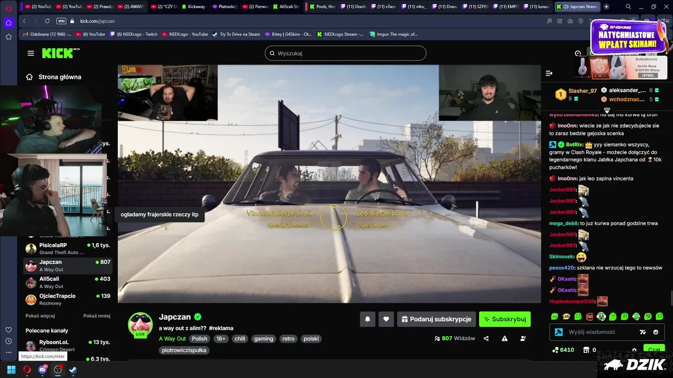This screenshot has height=378, width=673.
Task: Click BotRix username in chat
Action: pos(575,144)
